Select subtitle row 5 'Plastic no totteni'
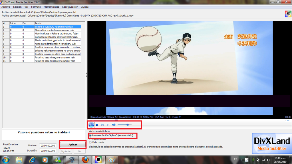This screenshot has height=164, width=292. coord(41,41)
